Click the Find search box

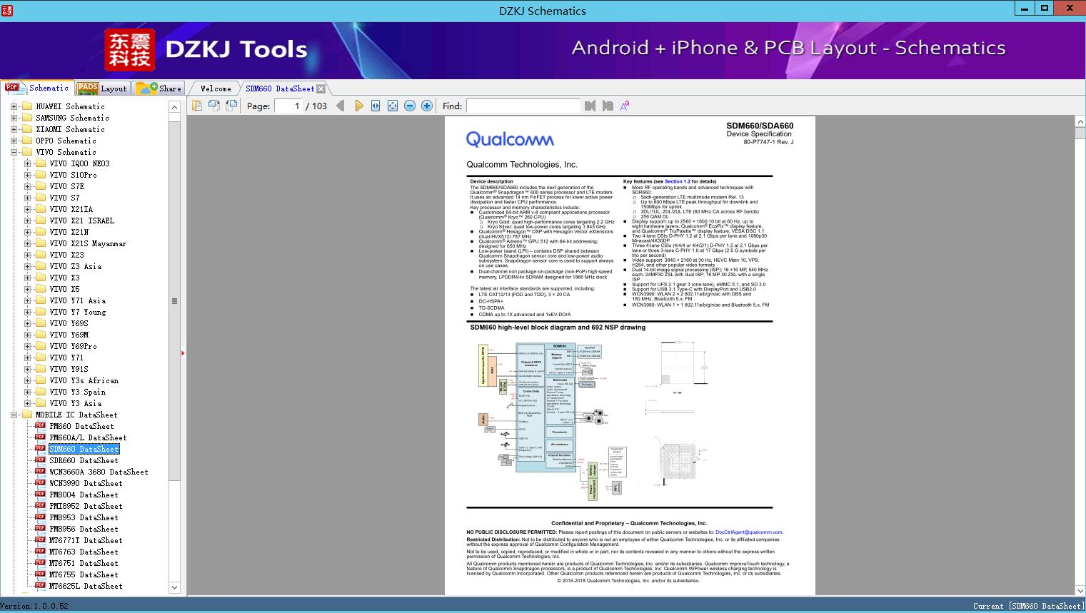click(x=523, y=106)
